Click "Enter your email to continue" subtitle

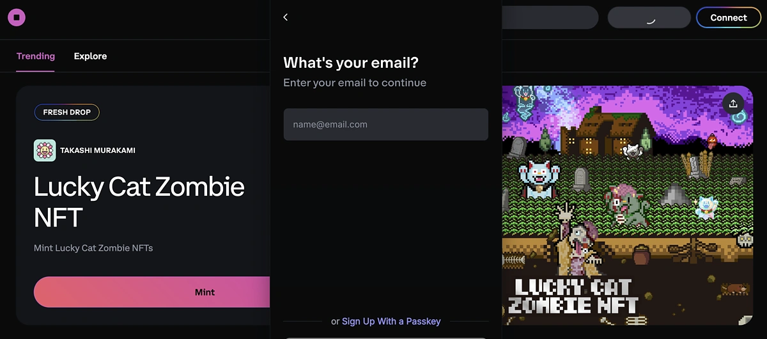[355, 83]
